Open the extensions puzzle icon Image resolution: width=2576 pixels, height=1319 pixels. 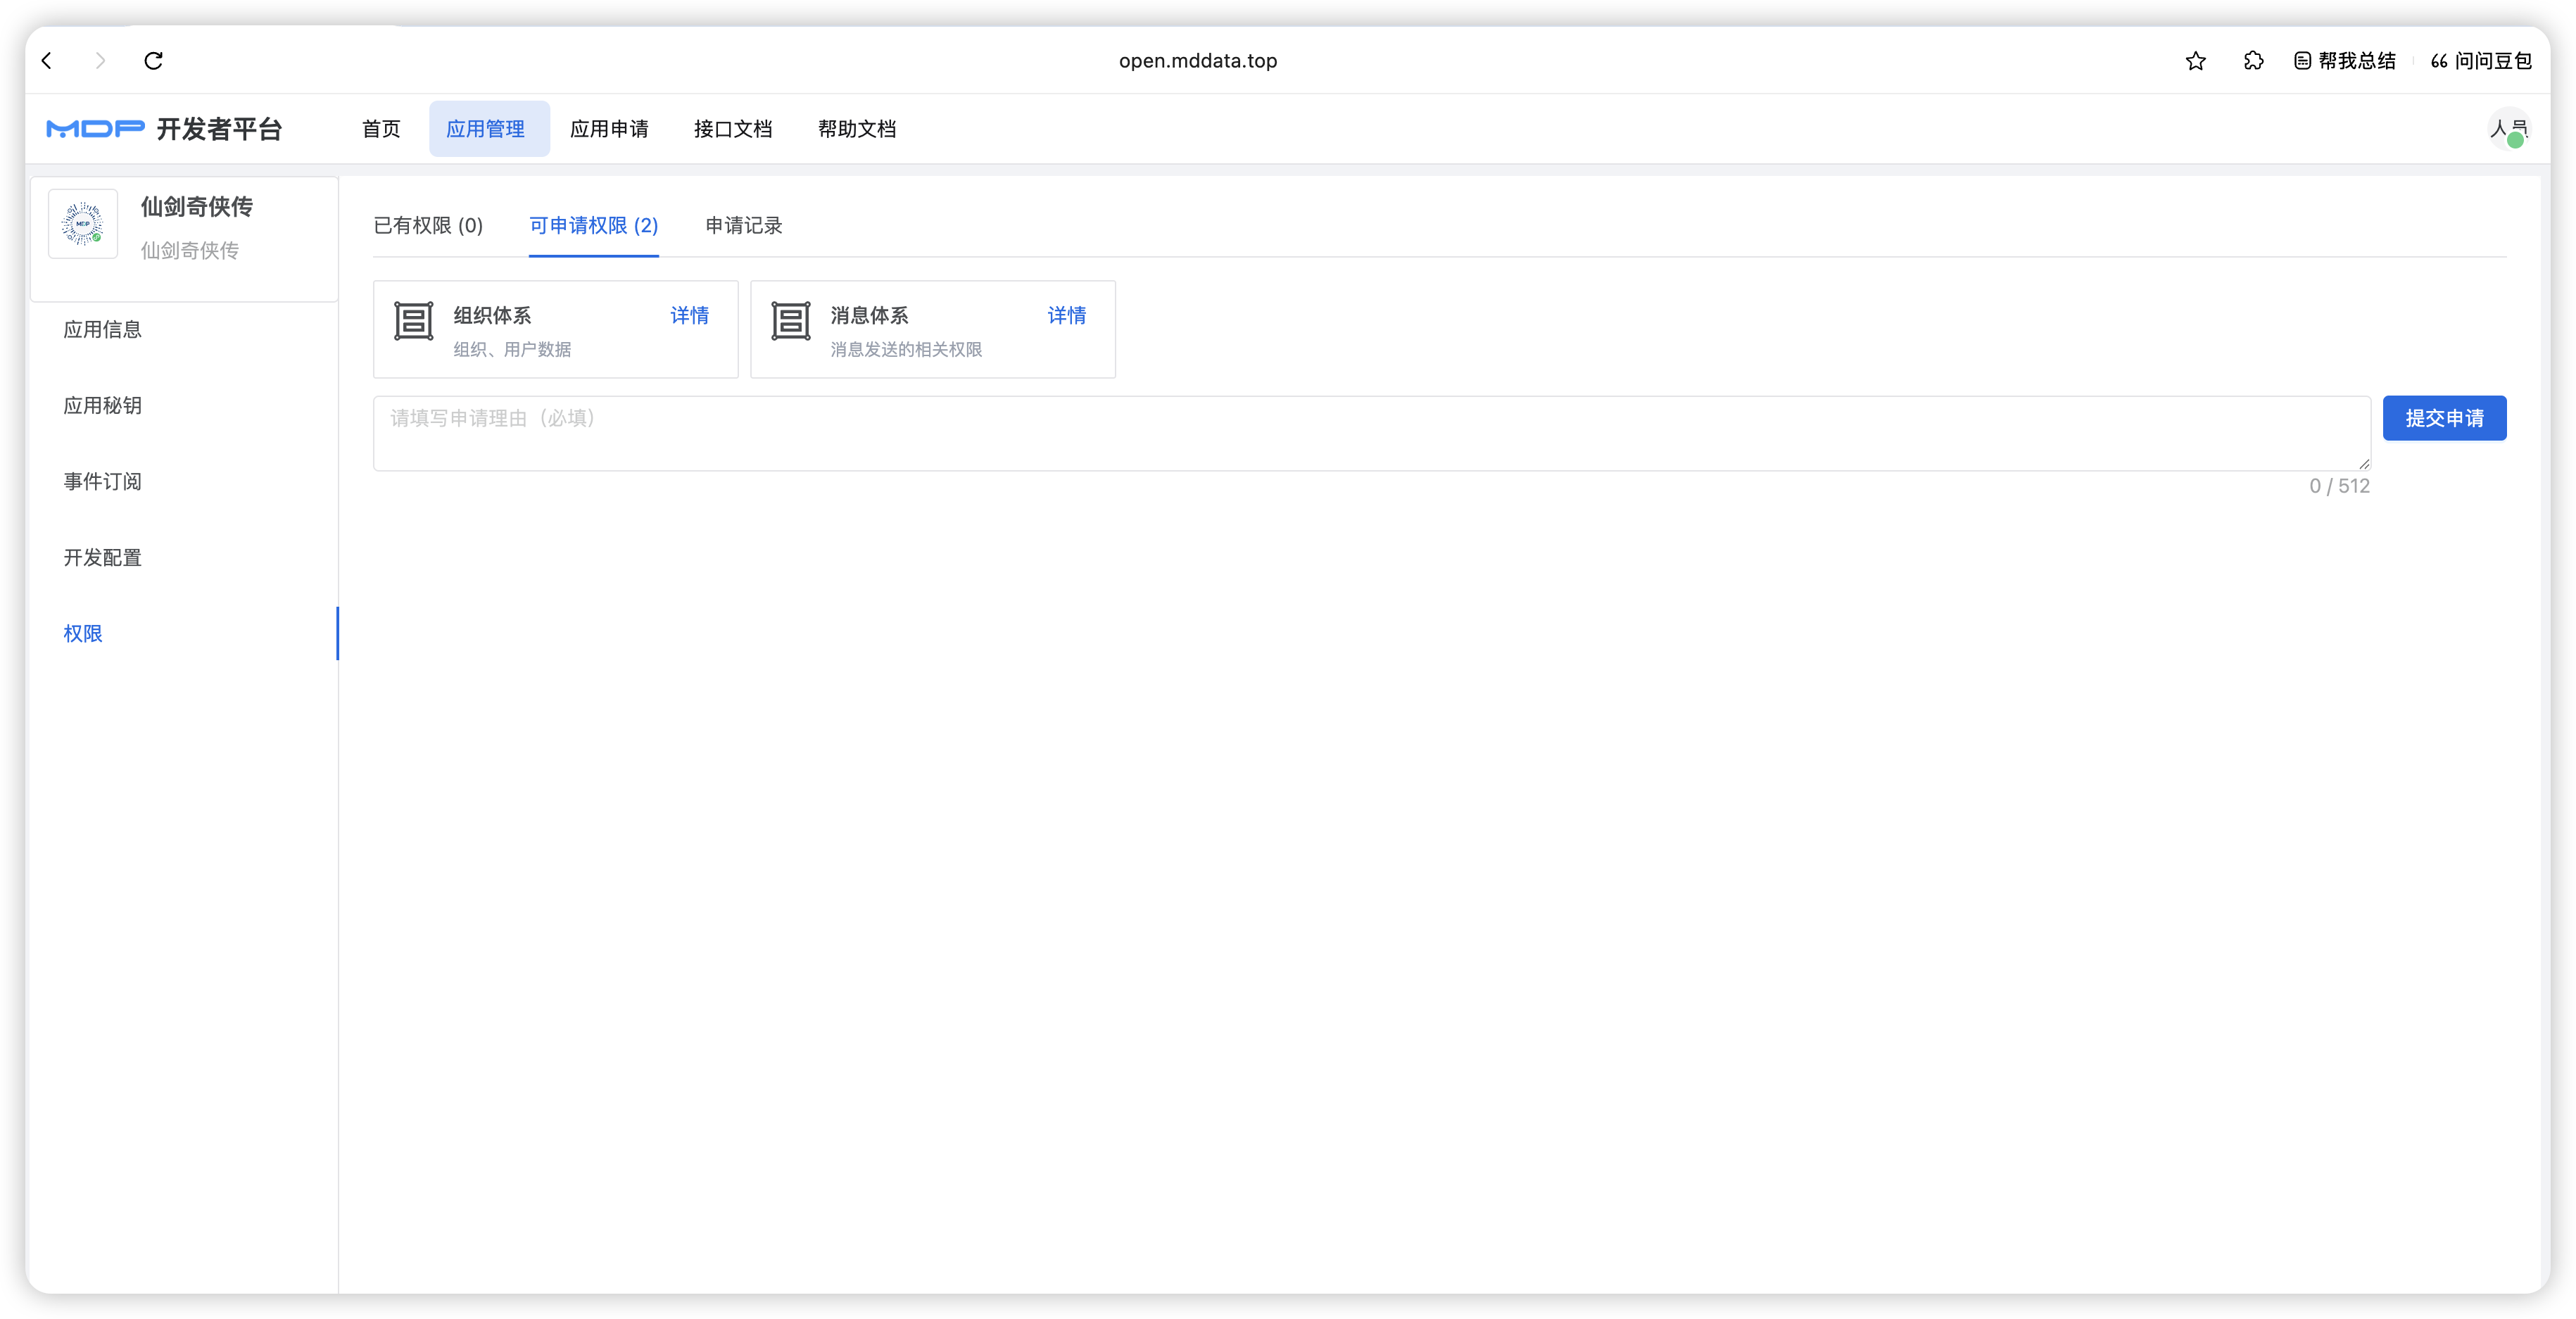2253,61
